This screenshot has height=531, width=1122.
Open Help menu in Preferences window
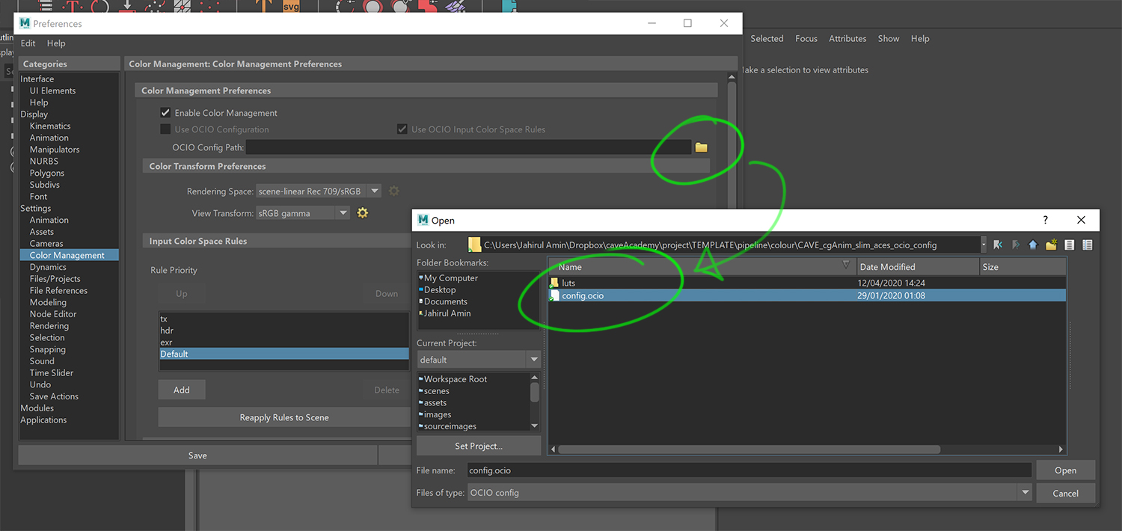[x=56, y=43]
